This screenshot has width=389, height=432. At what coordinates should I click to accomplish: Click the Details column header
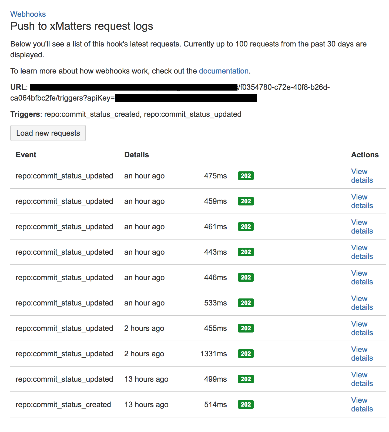coord(137,155)
